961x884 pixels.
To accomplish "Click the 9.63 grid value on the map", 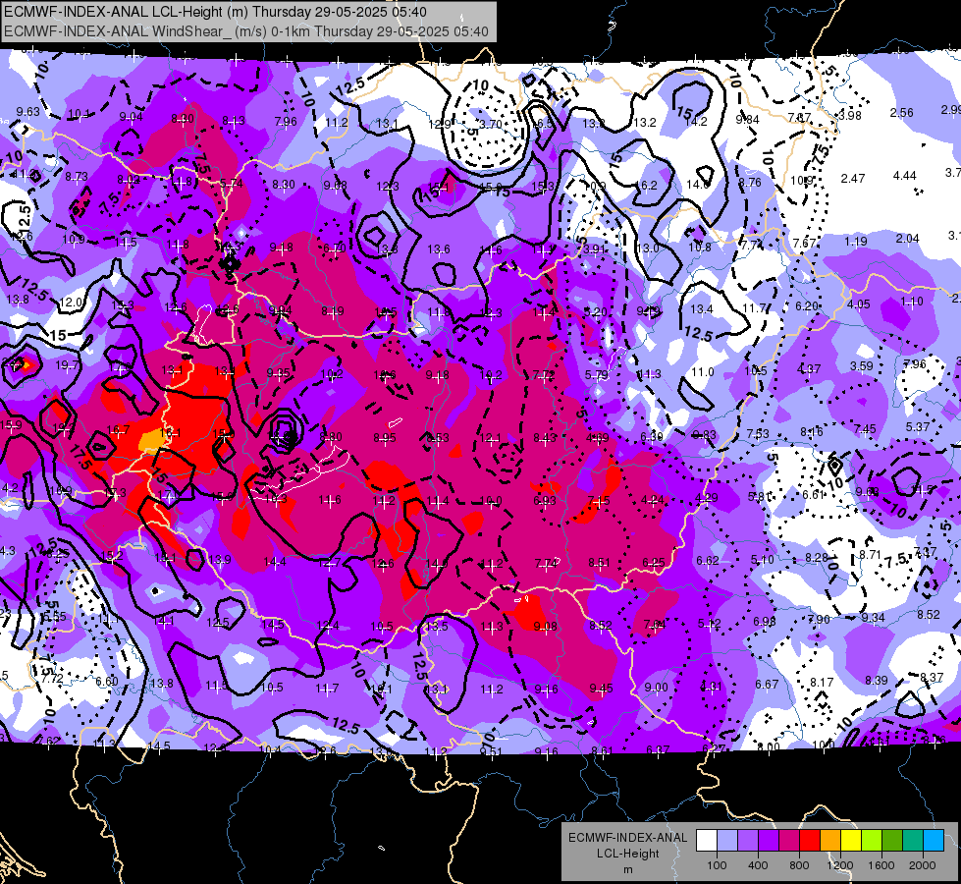I will click(x=28, y=112).
